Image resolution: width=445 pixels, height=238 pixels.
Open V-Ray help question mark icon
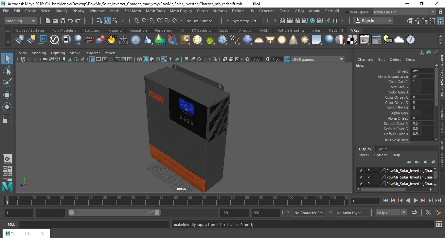pyautogui.click(x=411, y=40)
